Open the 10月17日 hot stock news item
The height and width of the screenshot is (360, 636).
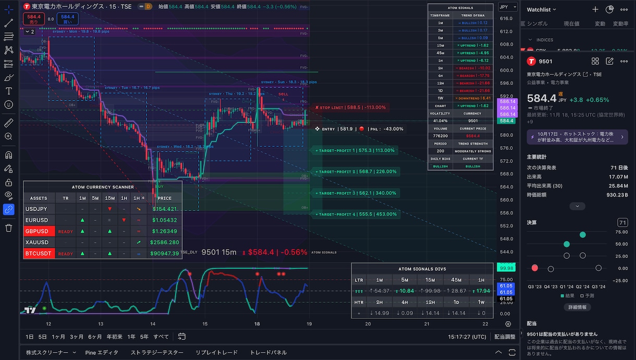(x=578, y=136)
